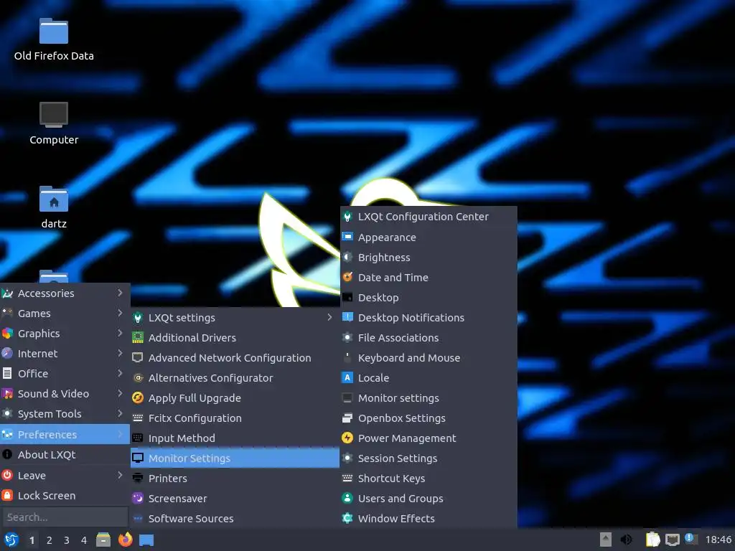Click the show desktop taskbar icon
Screen dimensions: 735x551
coord(146,540)
